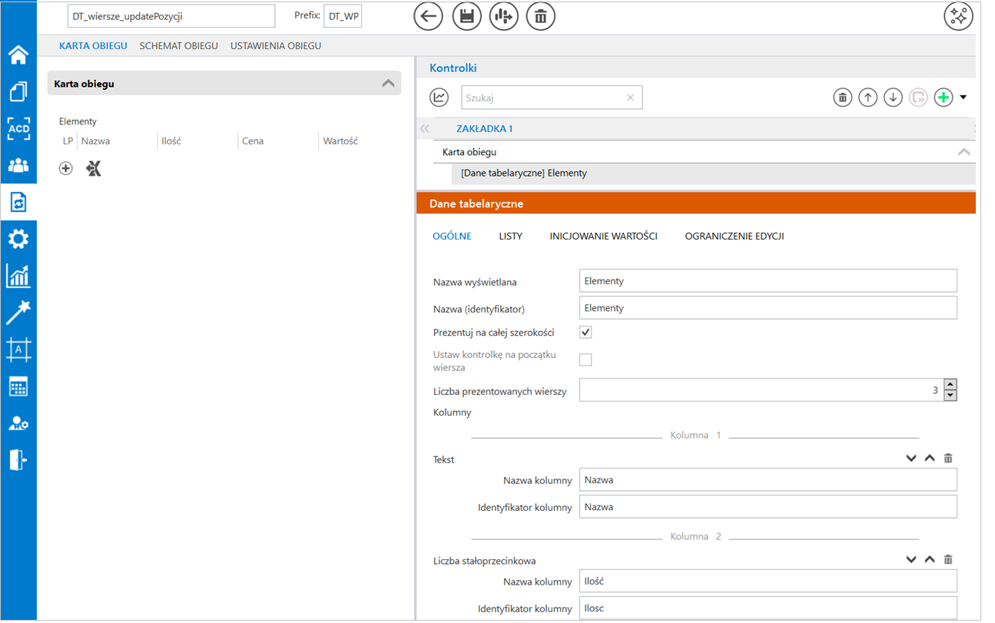Screen dimensions: 995x623
Task: Save the workflow using the floppy disk icon
Action: (x=466, y=16)
